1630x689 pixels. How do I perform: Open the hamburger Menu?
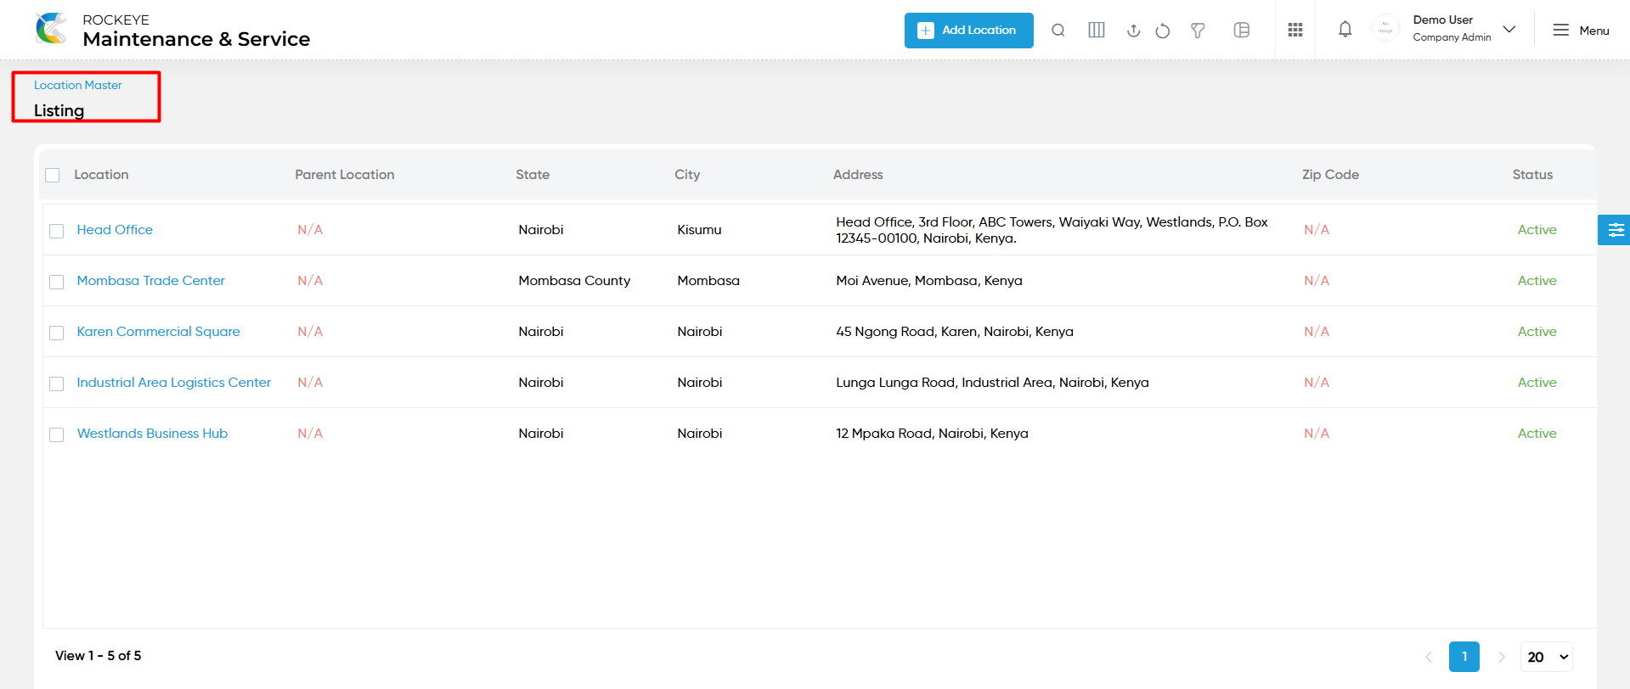point(1581,31)
